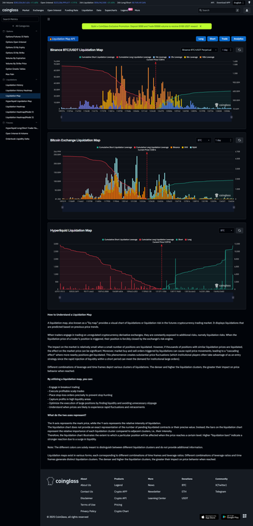Open the App Store download badge
The width and height of the screenshot is (253, 526).
tap(209, 517)
